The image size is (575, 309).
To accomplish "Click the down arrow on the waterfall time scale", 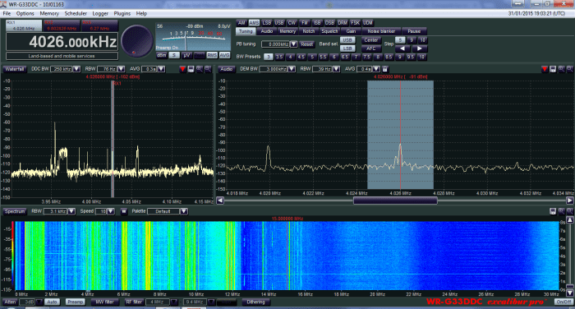I will coord(570,293).
